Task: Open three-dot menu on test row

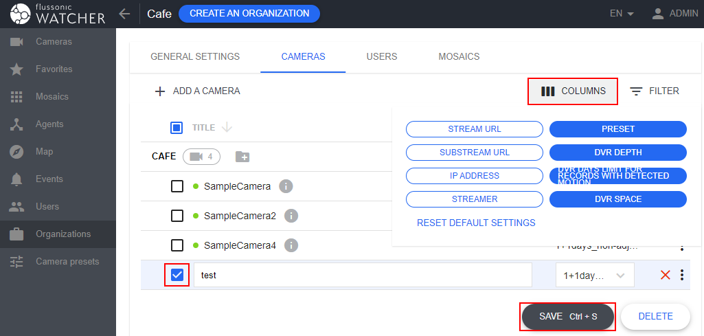Action: tap(682, 275)
